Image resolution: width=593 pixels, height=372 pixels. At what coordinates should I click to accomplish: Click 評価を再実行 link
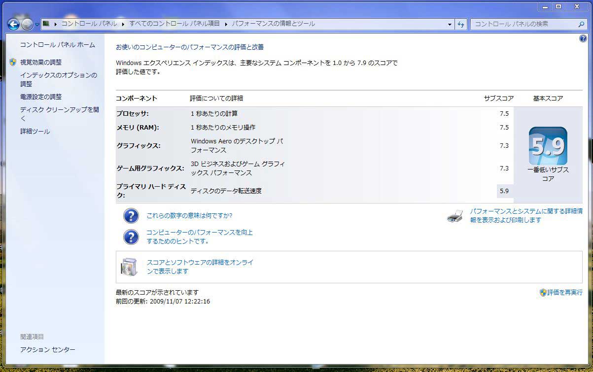click(565, 293)
